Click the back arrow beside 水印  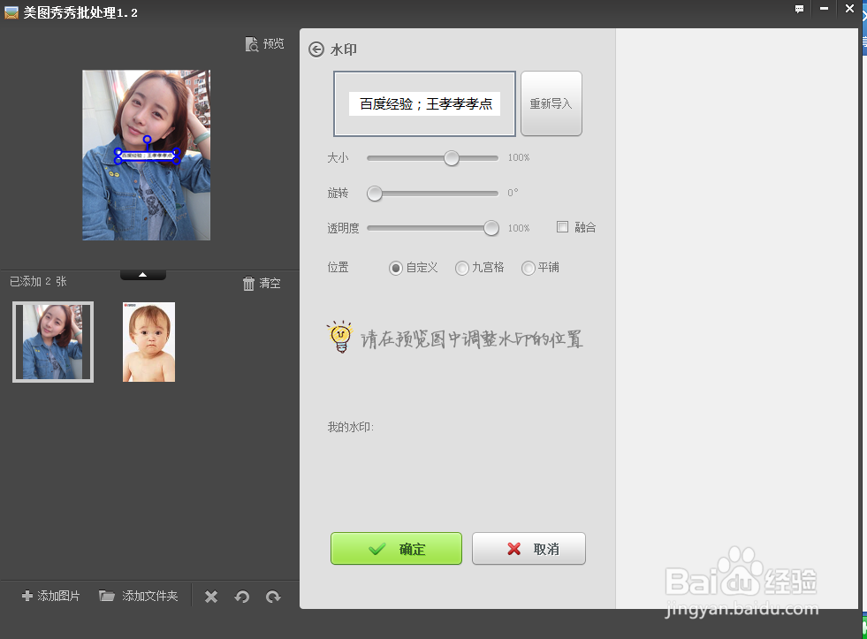click(316, 49)
